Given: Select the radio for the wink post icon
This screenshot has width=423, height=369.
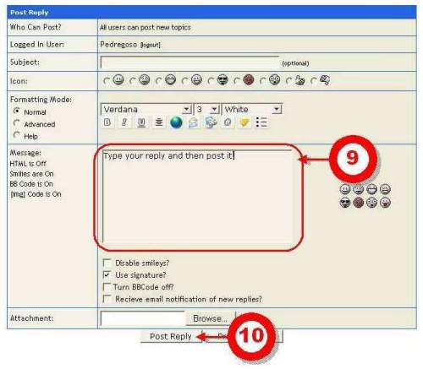Looking at the screenshot, I should click(x=184, y=81).
